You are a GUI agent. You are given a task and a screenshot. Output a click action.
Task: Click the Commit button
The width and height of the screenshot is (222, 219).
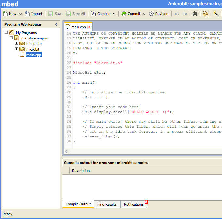(x=131, y=14)
